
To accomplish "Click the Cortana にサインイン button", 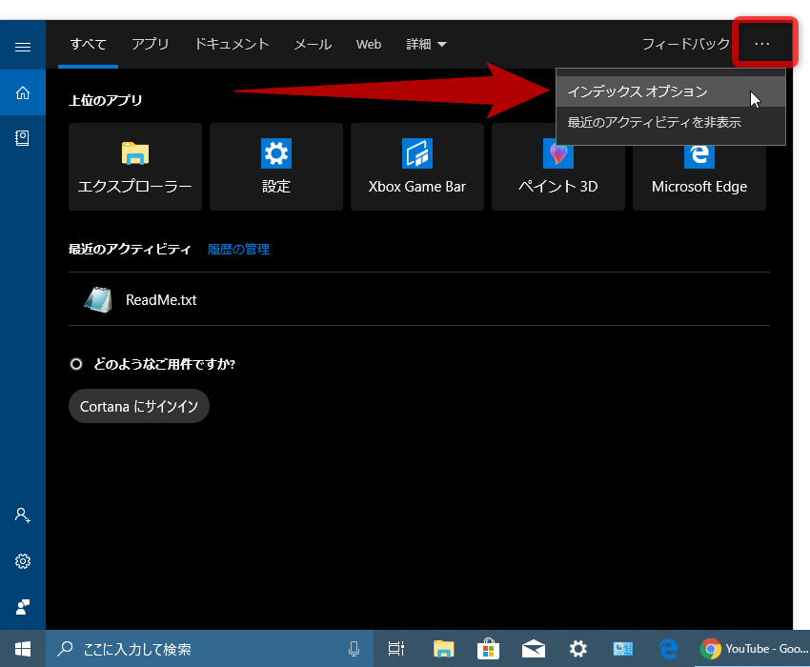I will [x=139, y=406].
